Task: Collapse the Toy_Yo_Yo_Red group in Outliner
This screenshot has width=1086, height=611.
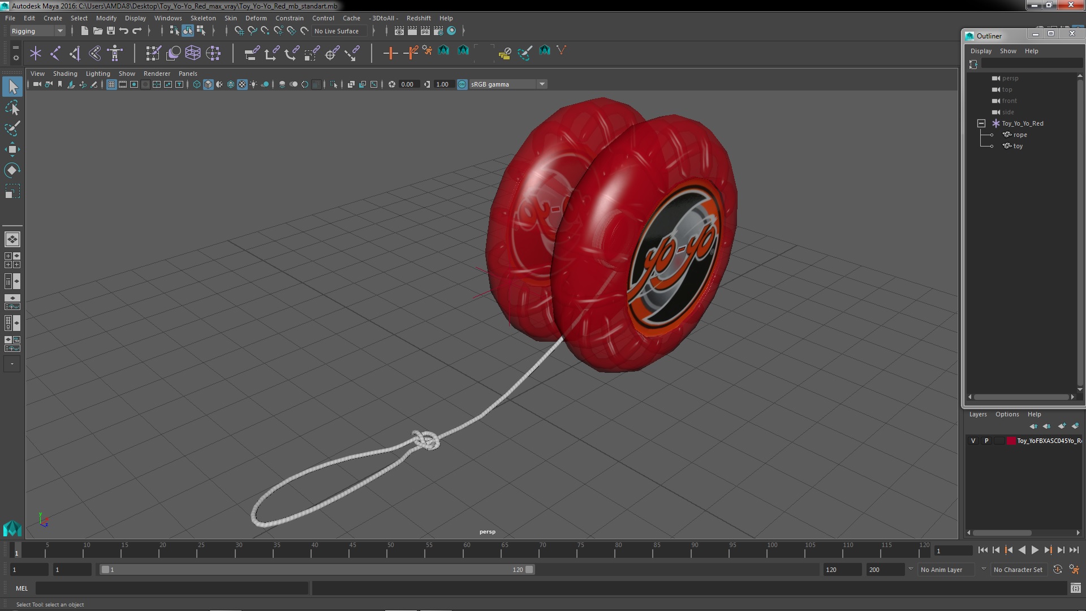Action: (981, 123)
